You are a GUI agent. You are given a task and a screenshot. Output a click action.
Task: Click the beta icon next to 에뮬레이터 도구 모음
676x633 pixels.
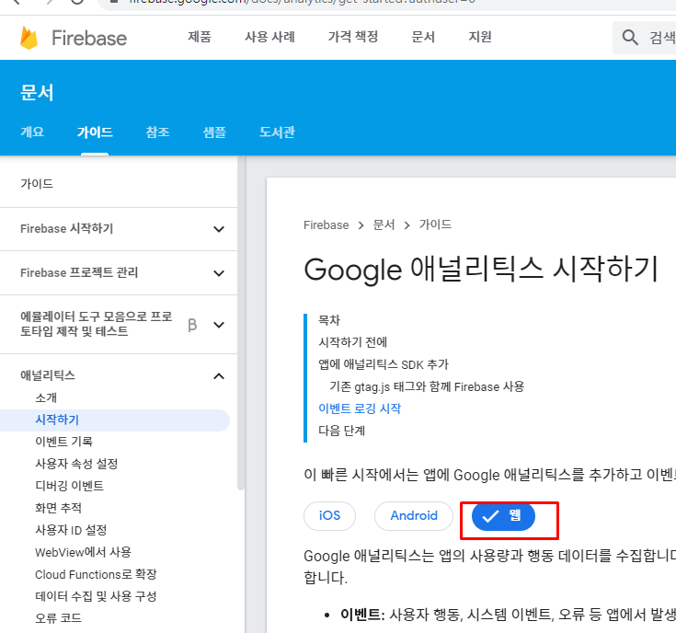point(192,324)
